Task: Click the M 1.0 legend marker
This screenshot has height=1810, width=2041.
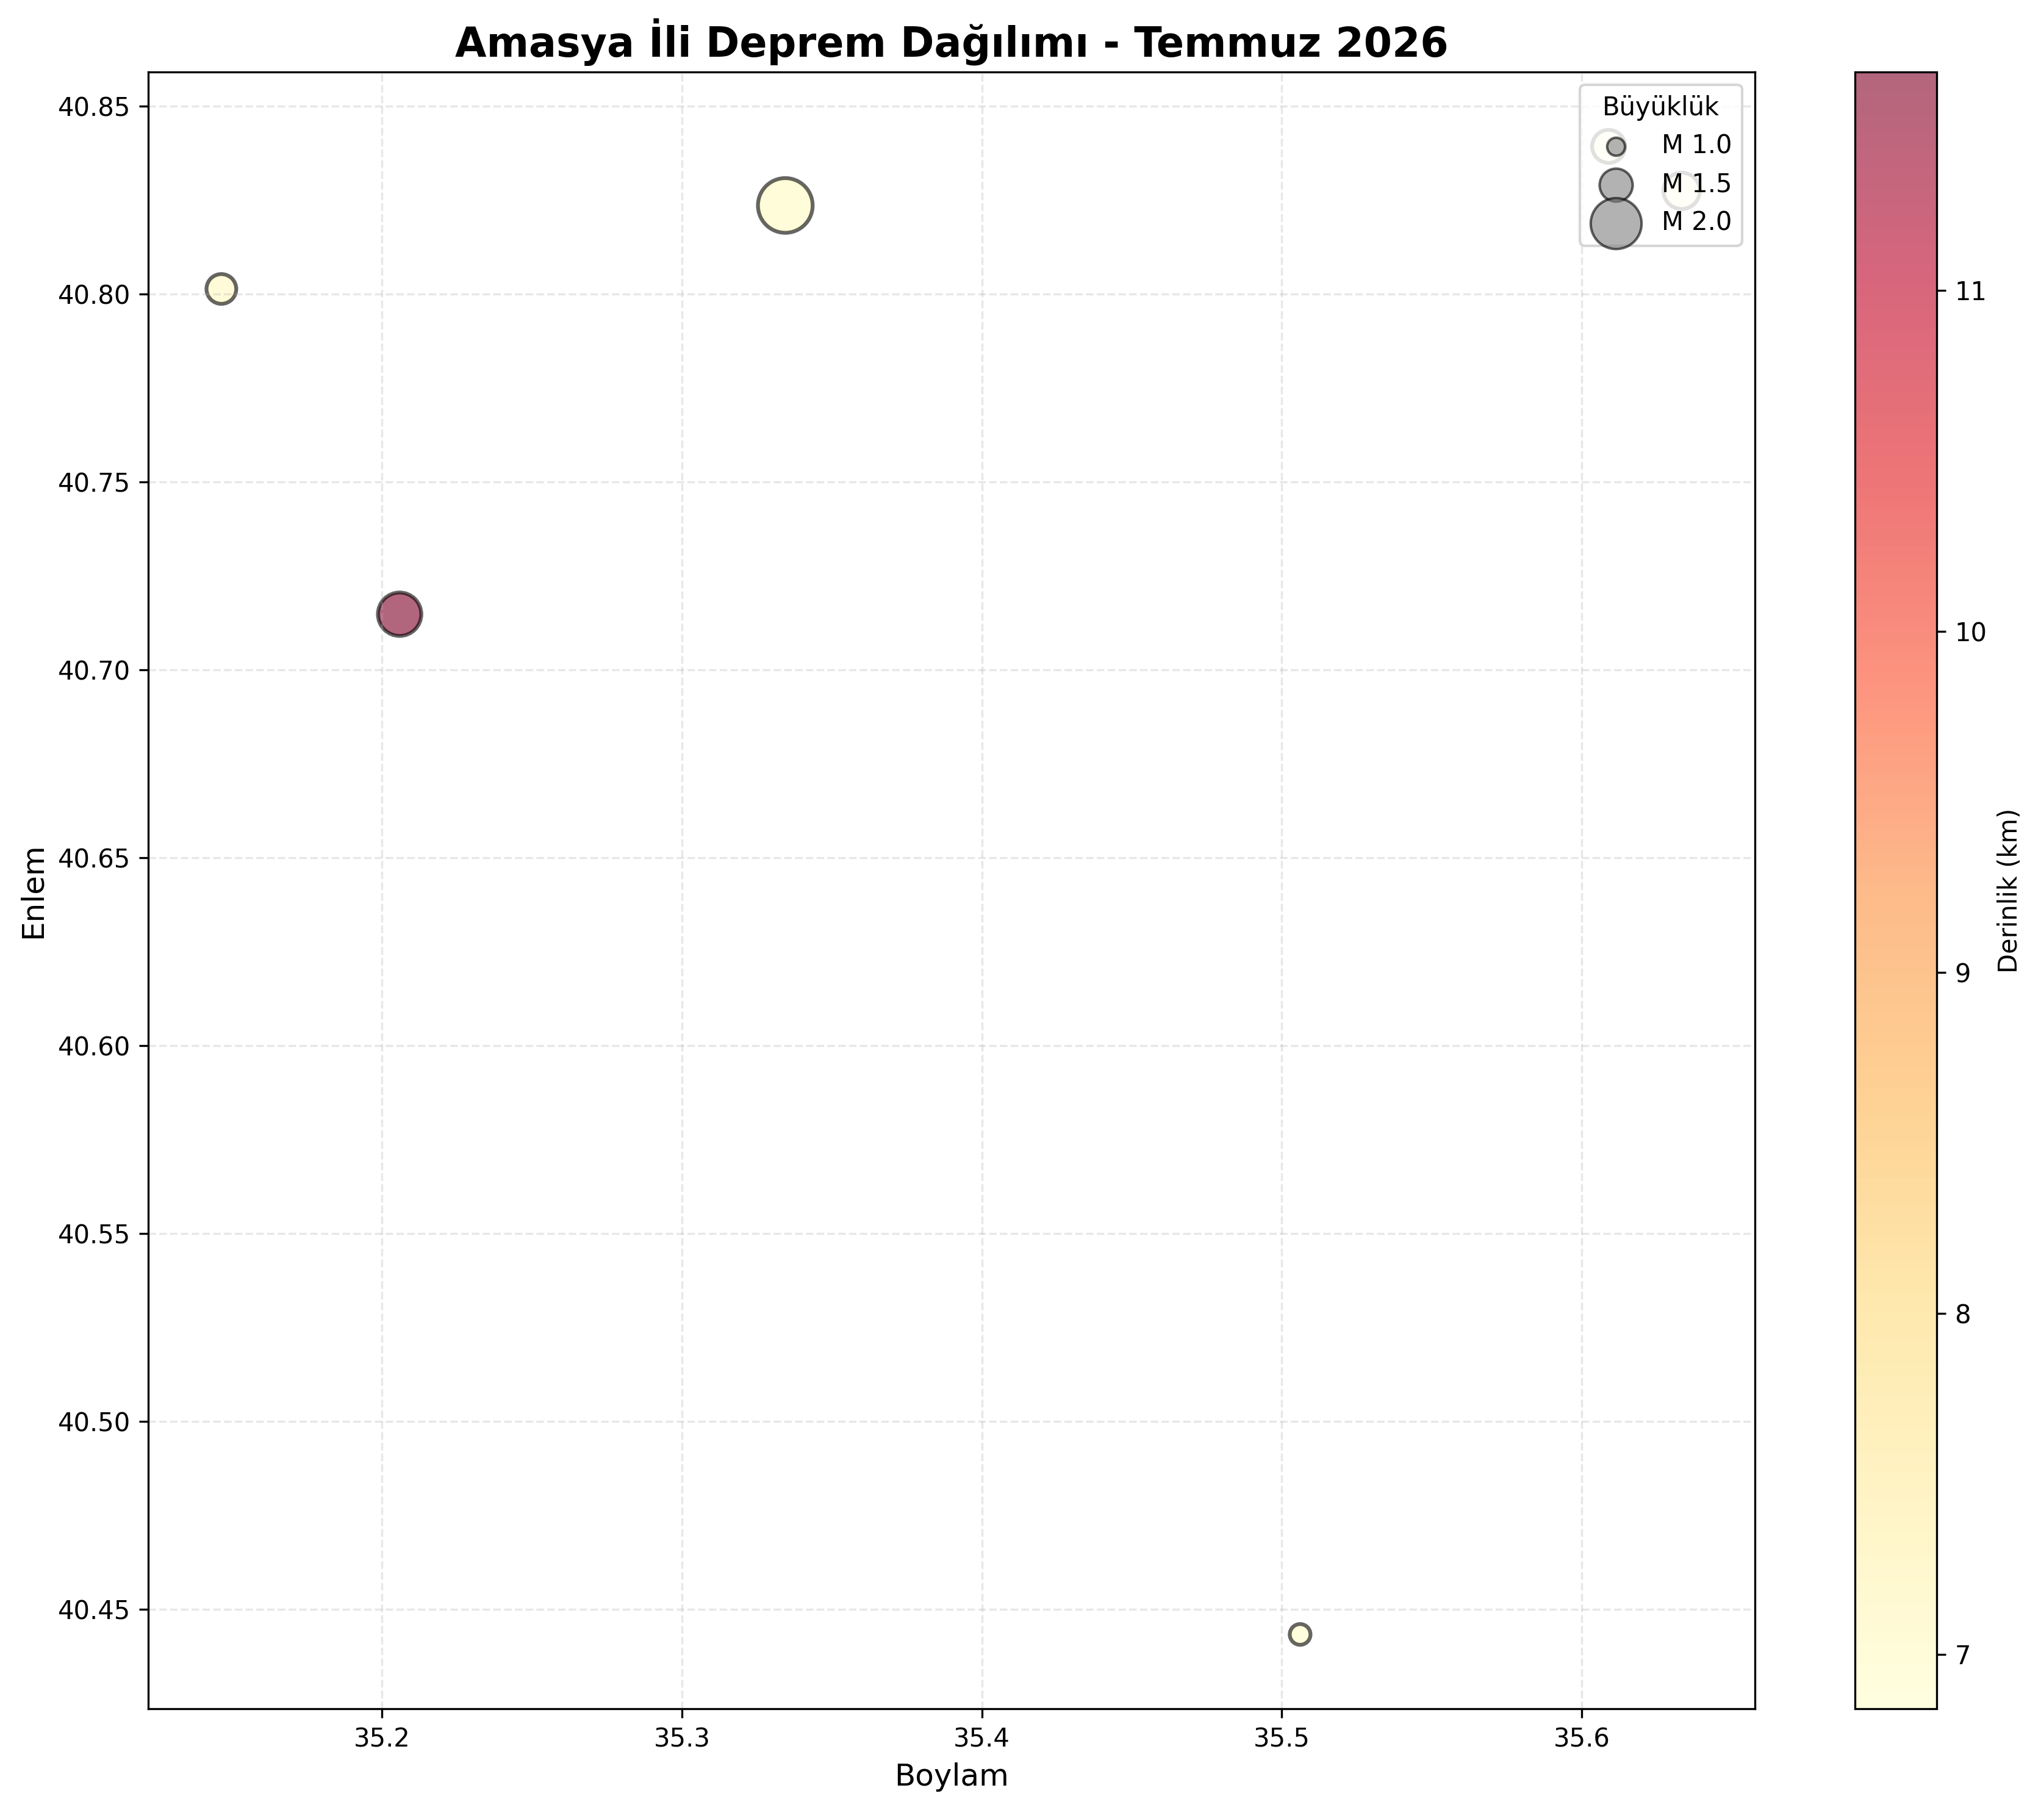Action: pyautogui.click(x=1616, y=146)
